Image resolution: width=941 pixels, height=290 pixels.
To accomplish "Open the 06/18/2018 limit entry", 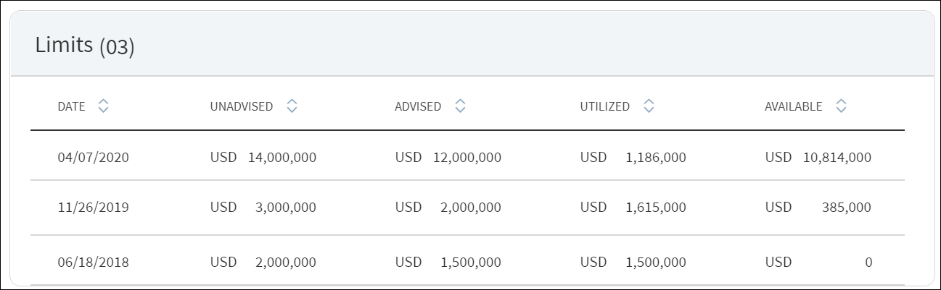I will (x=467, y=260).
